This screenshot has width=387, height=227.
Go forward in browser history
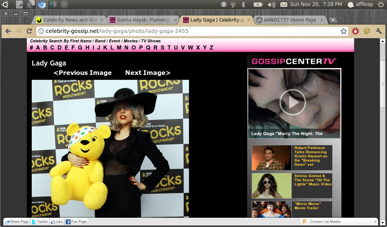[19, 31]
